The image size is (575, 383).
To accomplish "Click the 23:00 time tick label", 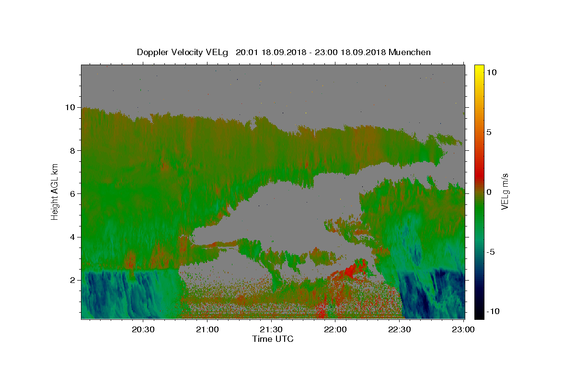I will (463, 329).
